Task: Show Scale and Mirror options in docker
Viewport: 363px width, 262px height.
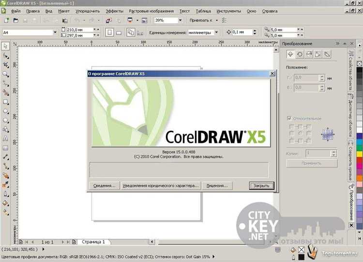Action: pyautogui.click(x=309, y=54)
